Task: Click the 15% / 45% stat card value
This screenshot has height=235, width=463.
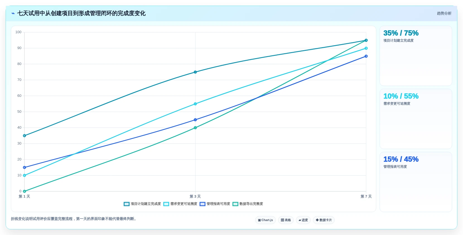Action: [401, 159]
